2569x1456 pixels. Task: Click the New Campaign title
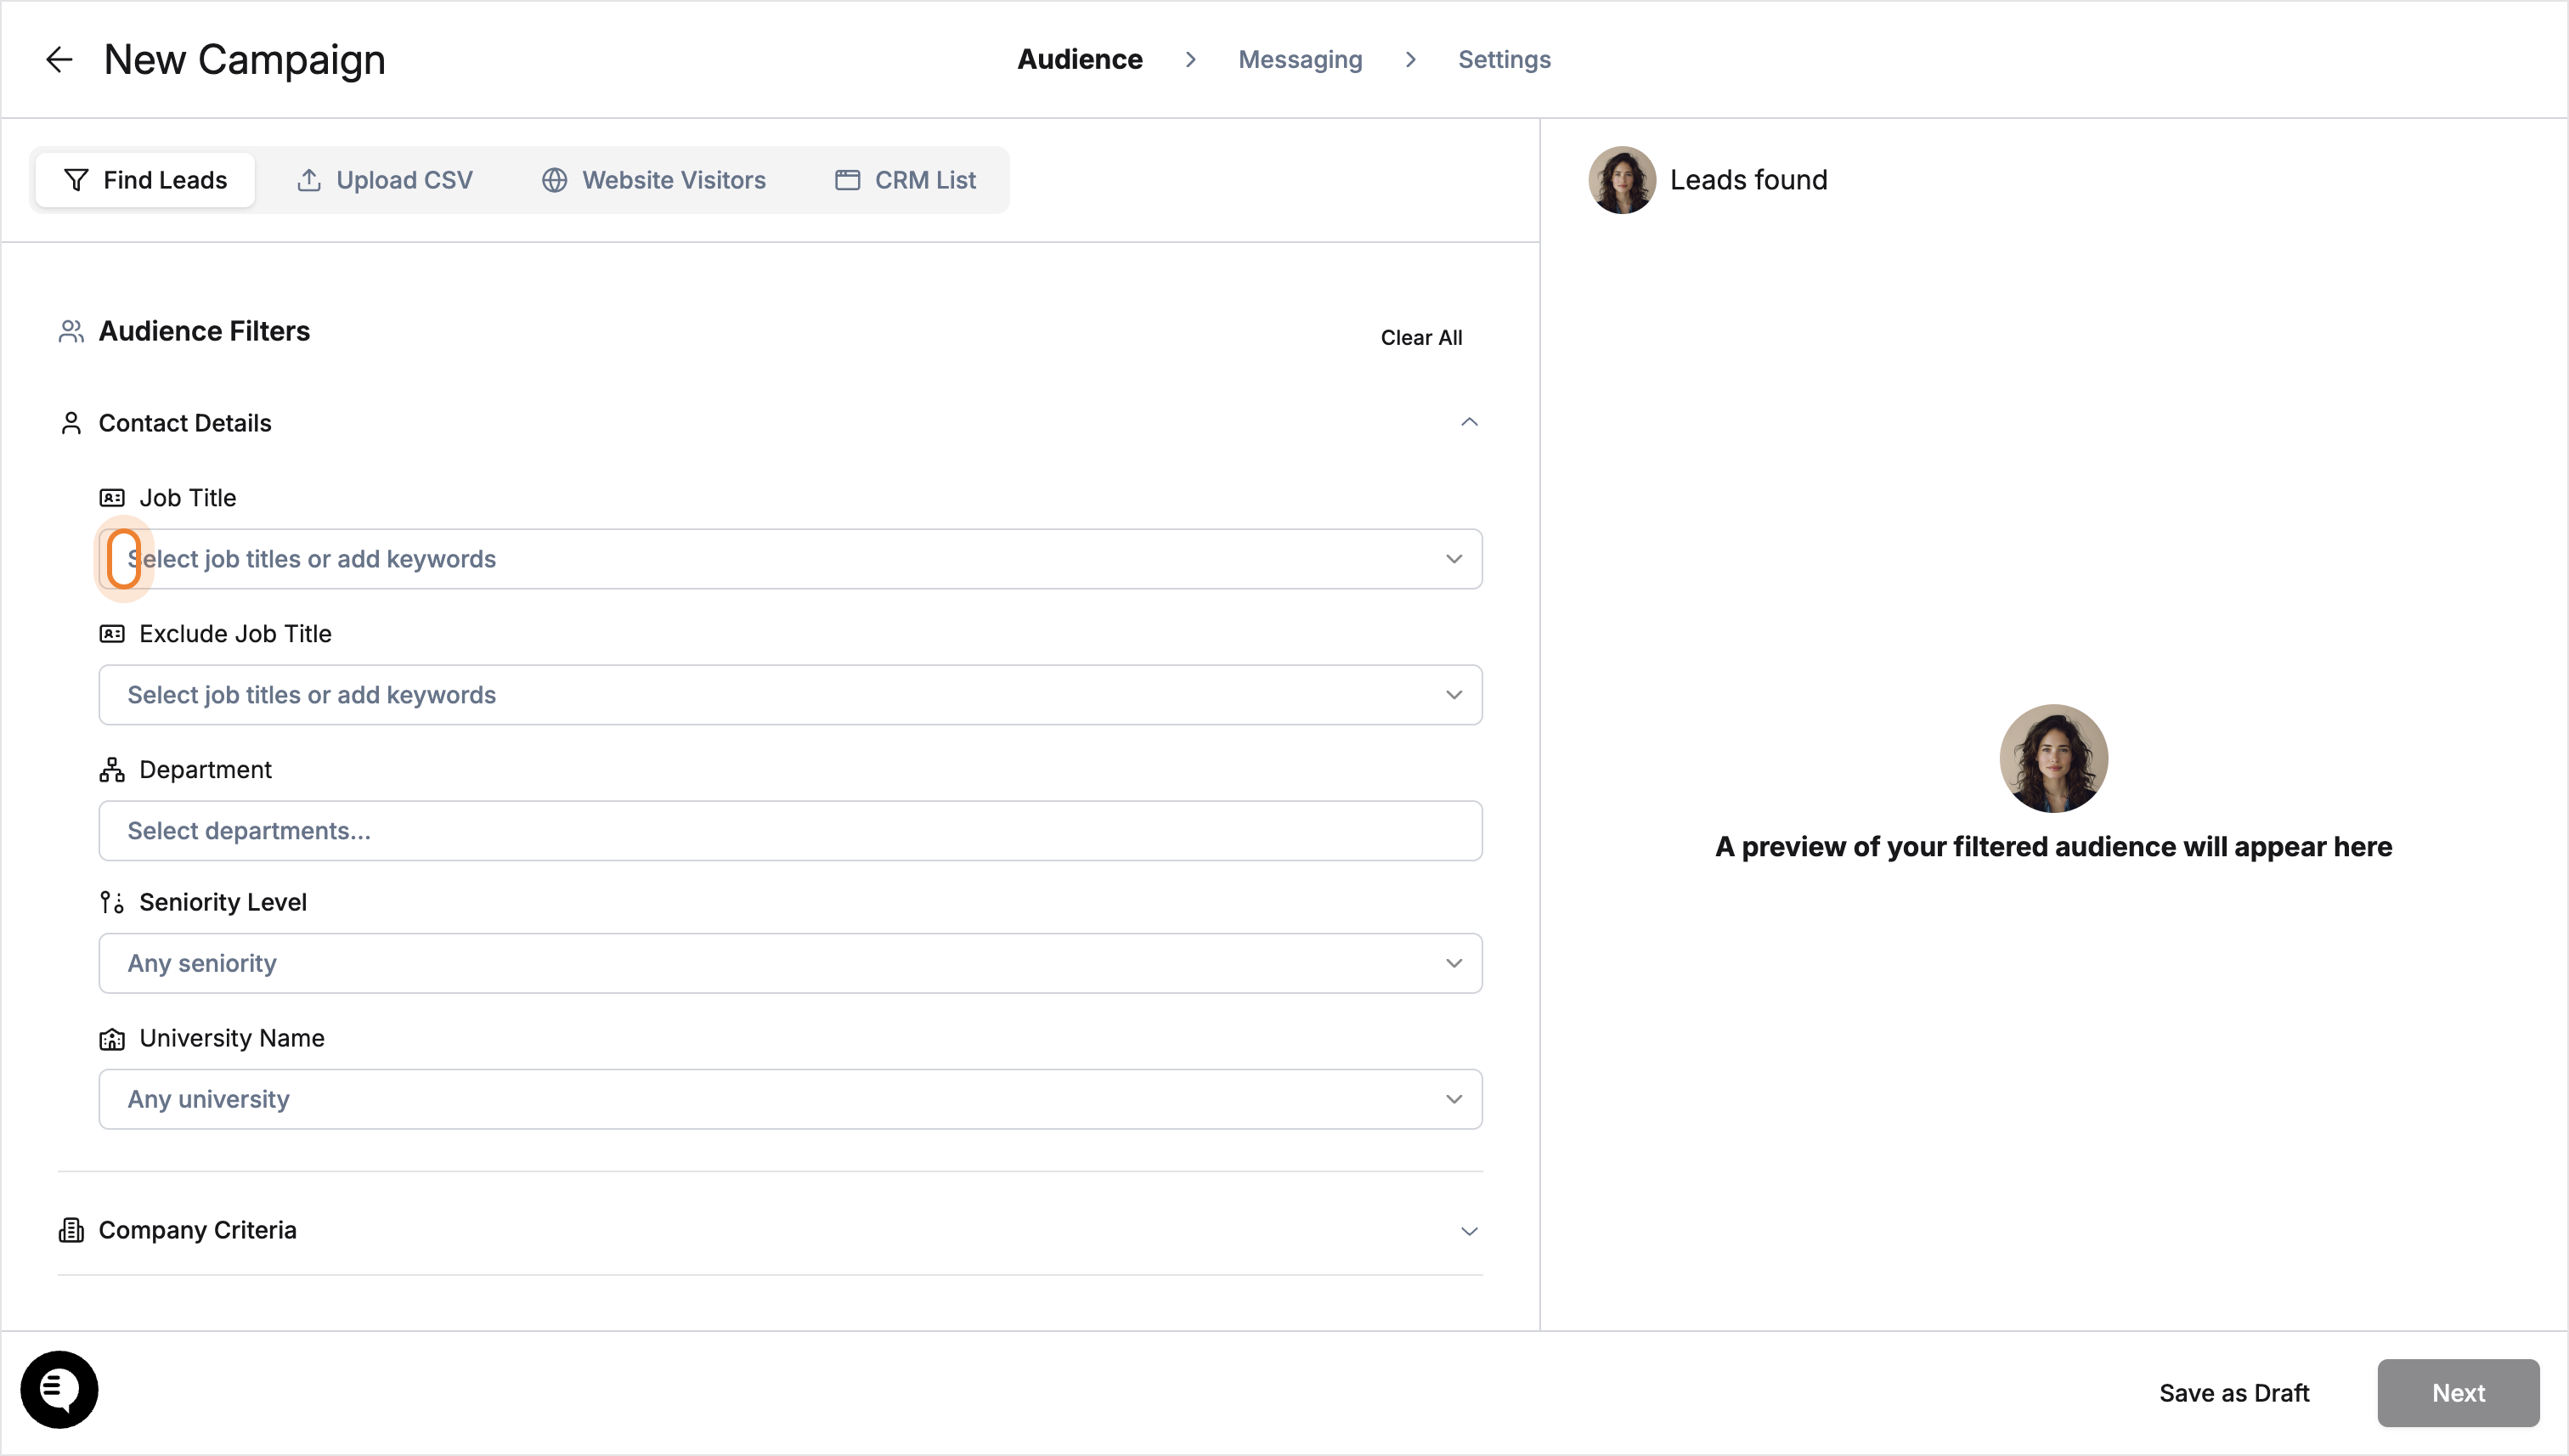tap(245, 60)
